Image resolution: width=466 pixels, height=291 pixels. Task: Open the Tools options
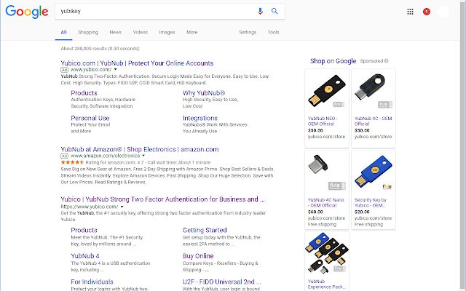[x=274, y=32]
